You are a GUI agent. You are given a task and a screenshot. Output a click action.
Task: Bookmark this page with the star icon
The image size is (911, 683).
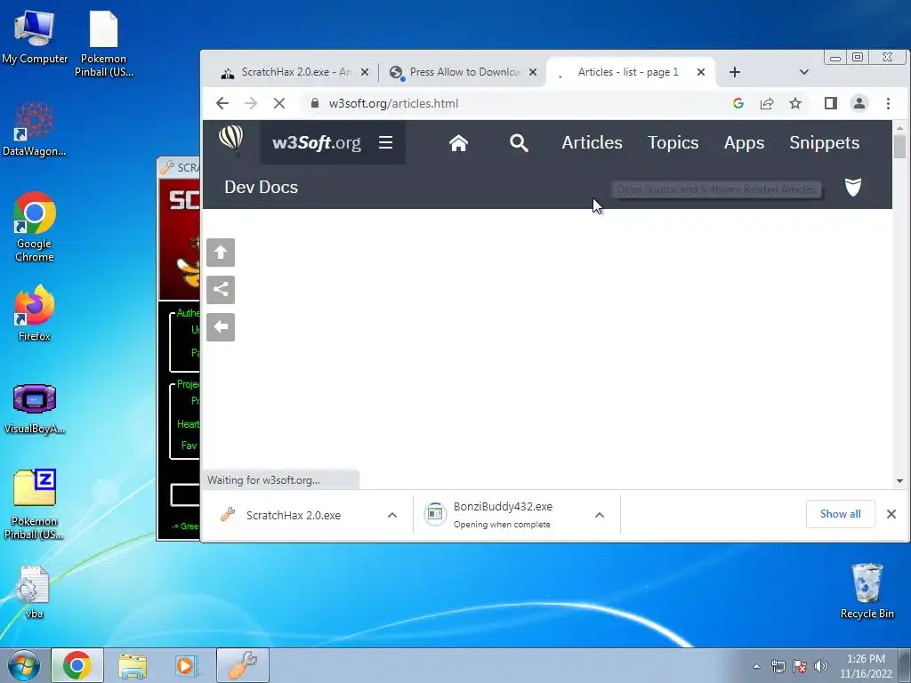tap(795, 103)
